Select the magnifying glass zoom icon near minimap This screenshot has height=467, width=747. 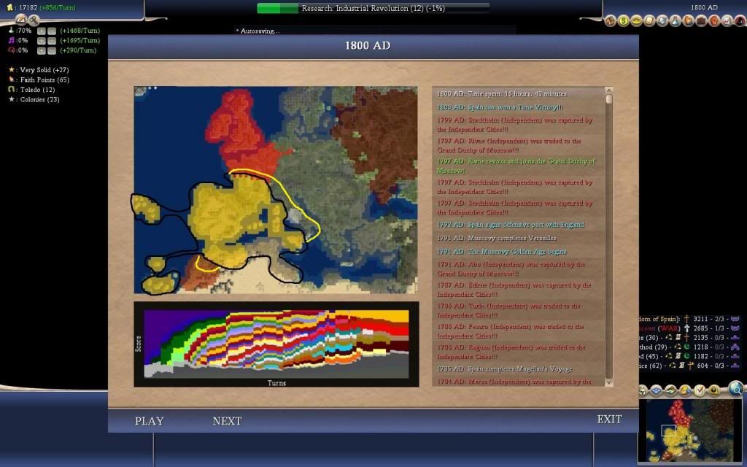[738, 389]
